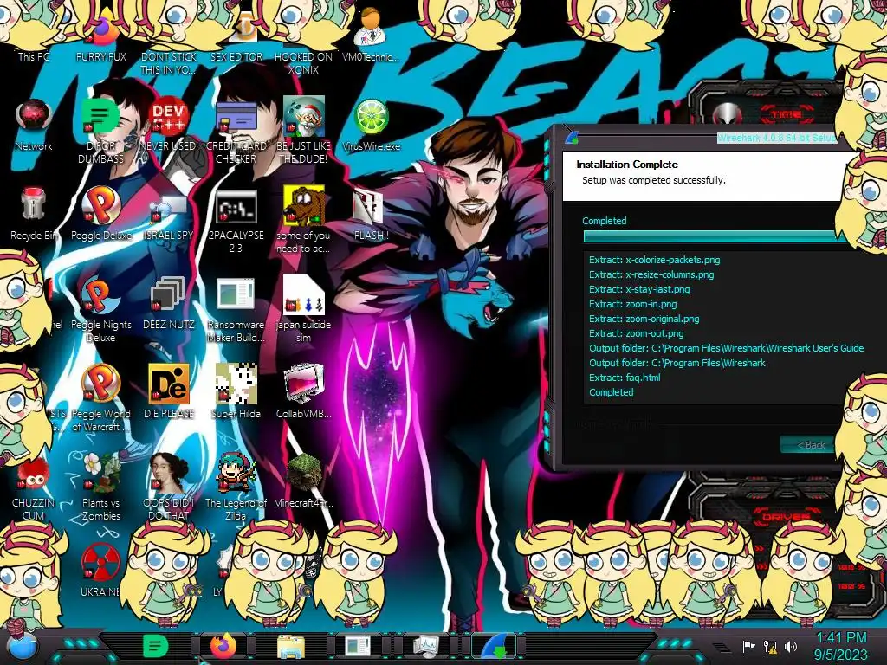Click the 'Output folder: C:\Program Files\Wireshark' line
The width and height of the screenshot is (887, 665).
(677, 363)
